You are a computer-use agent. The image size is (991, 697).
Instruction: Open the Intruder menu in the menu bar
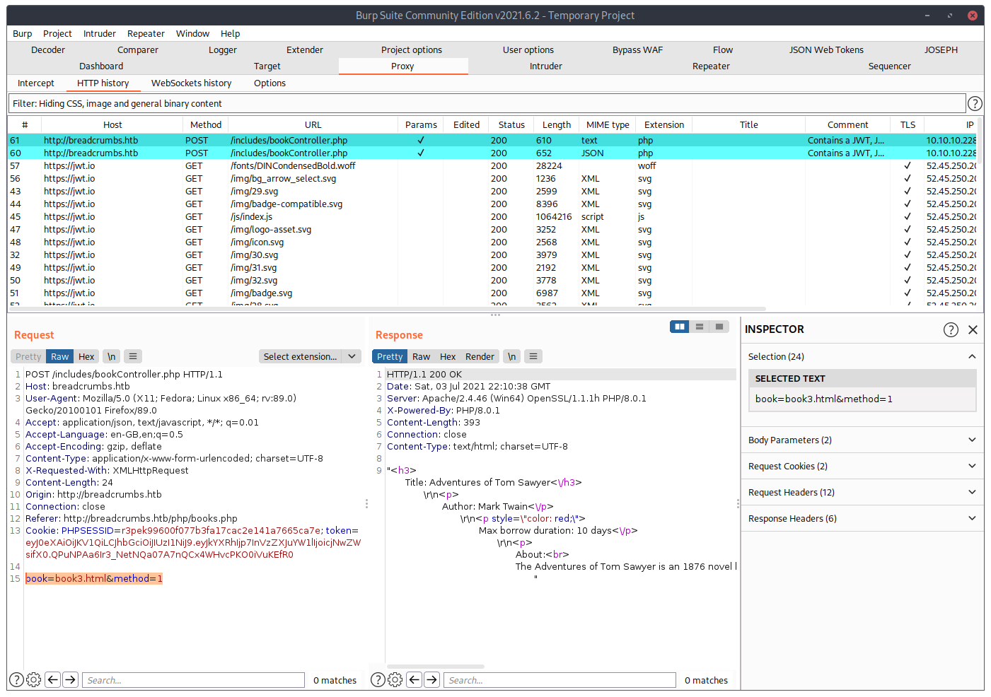(x=99, y=33)
